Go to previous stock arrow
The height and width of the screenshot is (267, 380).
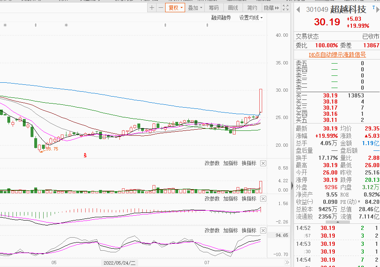[298, 9]
